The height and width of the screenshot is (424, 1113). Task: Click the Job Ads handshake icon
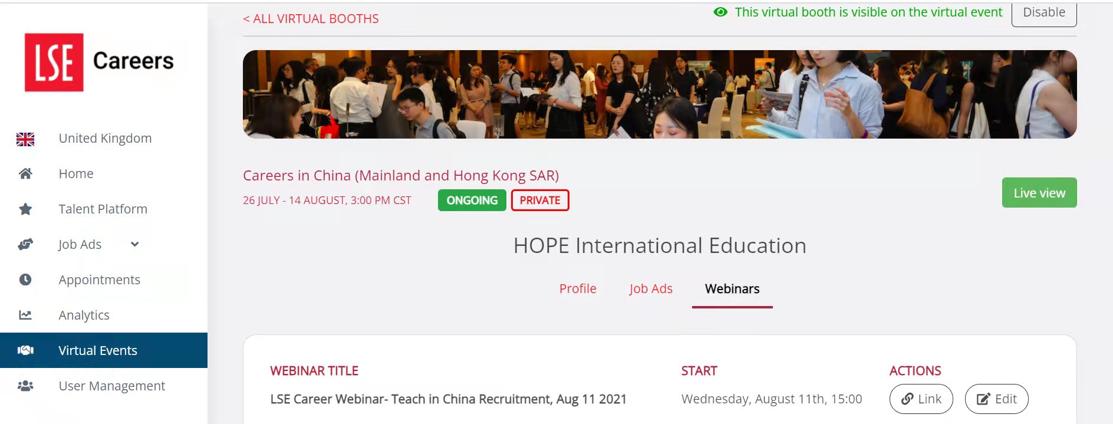pos(25,244)
